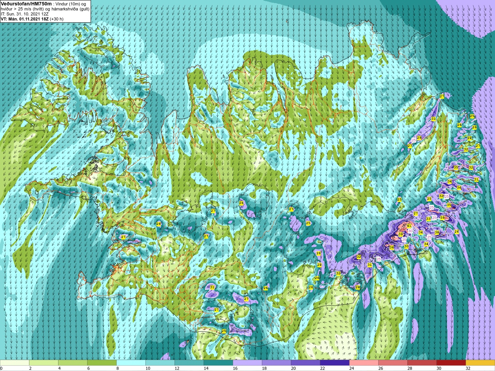The image size is (495, 371).
Task: Click the 20–22 m/s legend swatch
Action: click(306, 363)
